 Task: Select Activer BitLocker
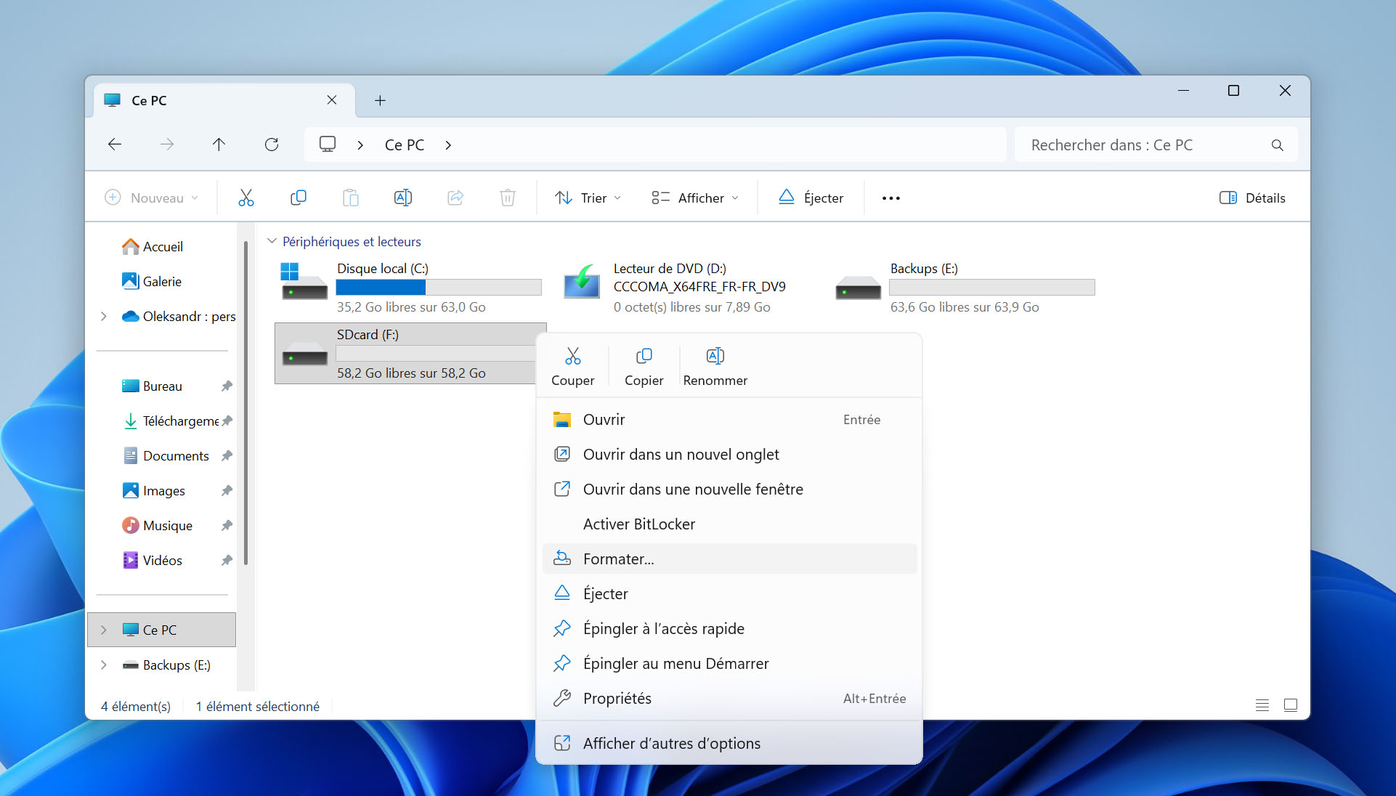click(729, 524)
